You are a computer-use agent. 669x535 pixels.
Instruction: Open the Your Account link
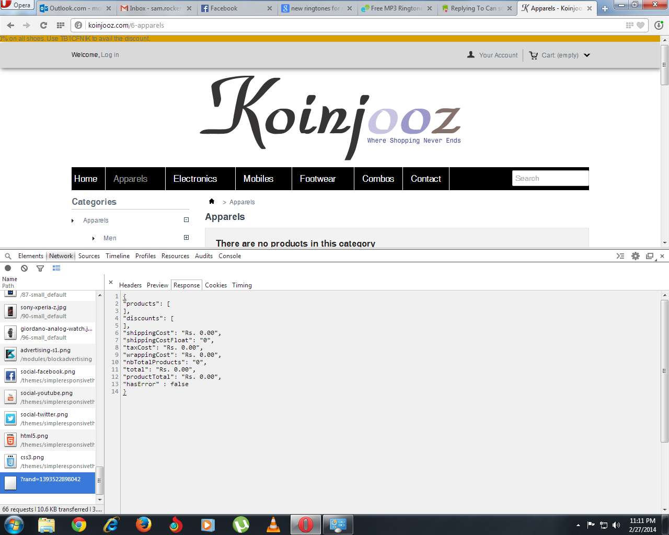[x=499, y=55]
